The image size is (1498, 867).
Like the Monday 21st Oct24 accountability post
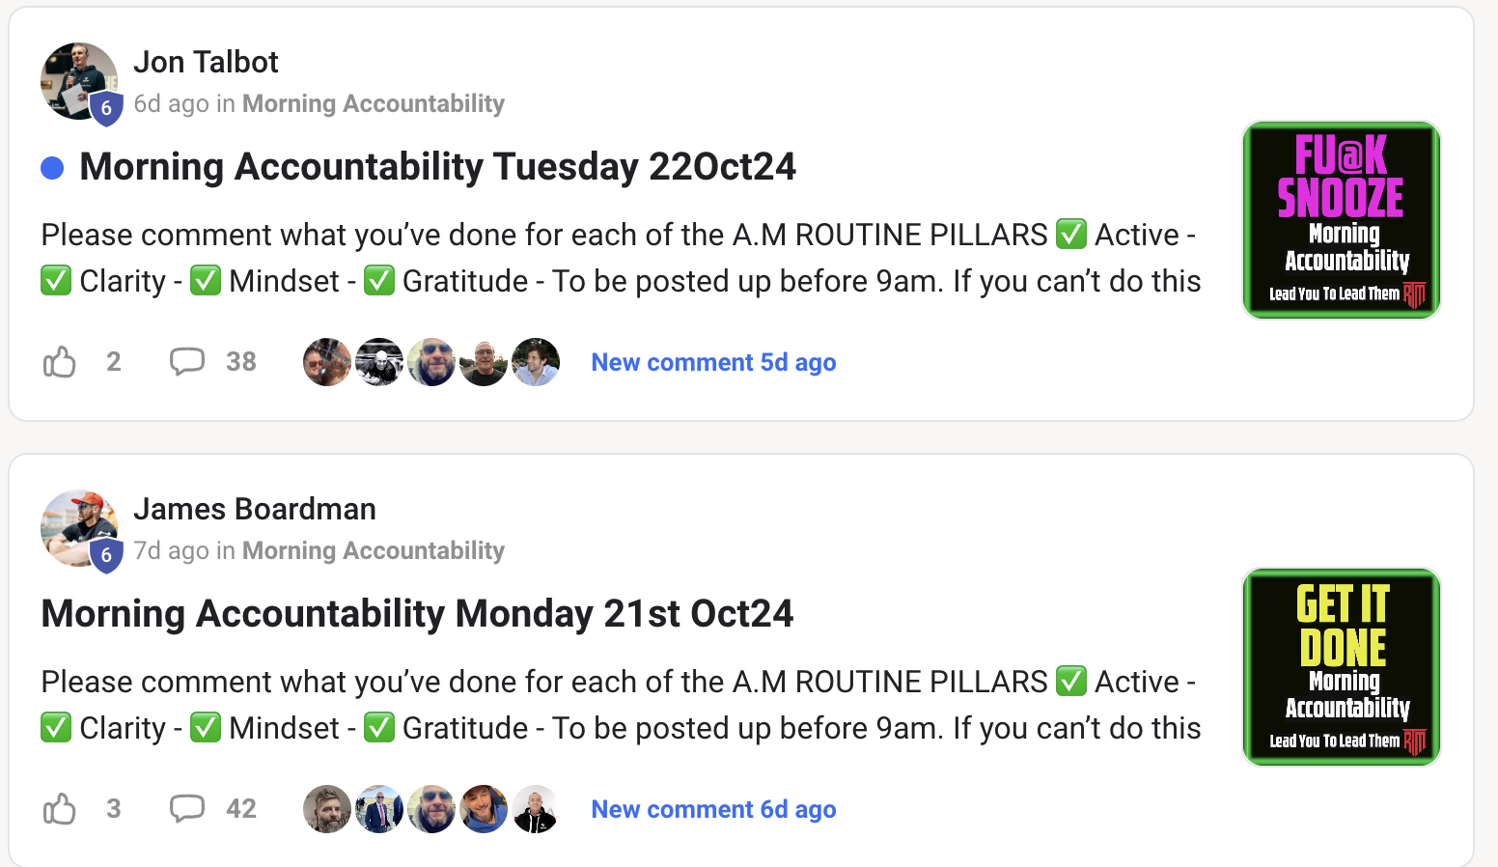(x=60, y=809)
